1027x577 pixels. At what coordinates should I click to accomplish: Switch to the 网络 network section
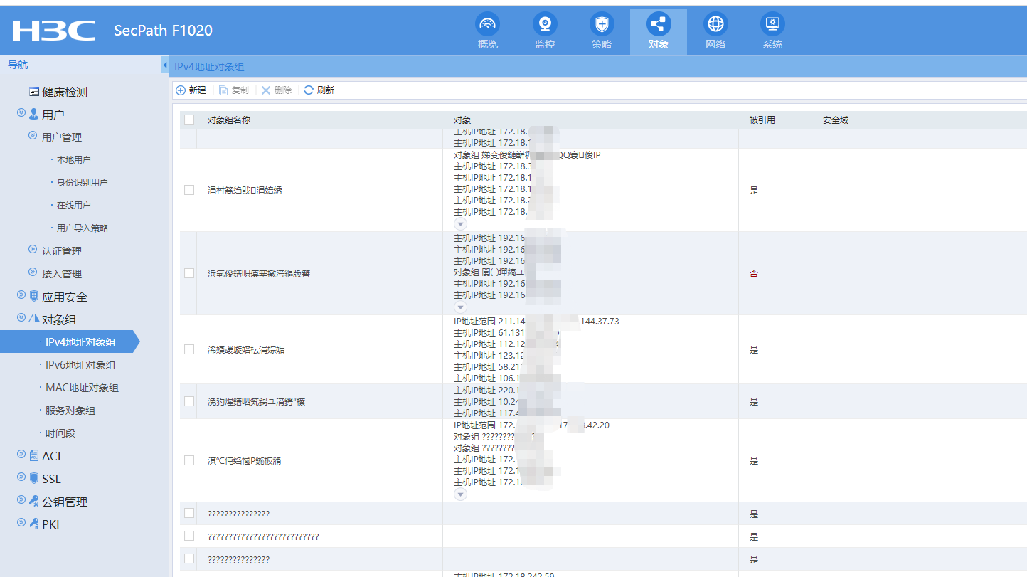click(715, 32)
